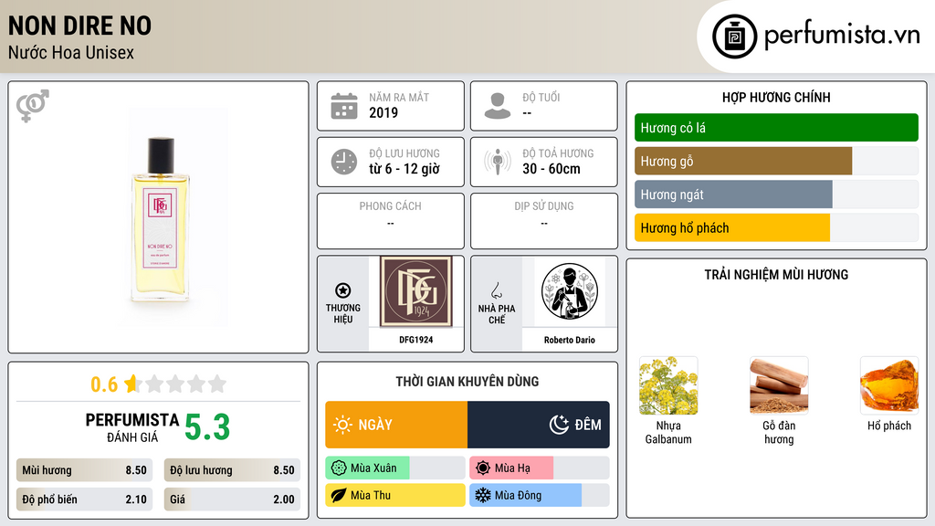
Task: Click the Độ lưu hương 8.50 score bar
Action: coord(232,470)
